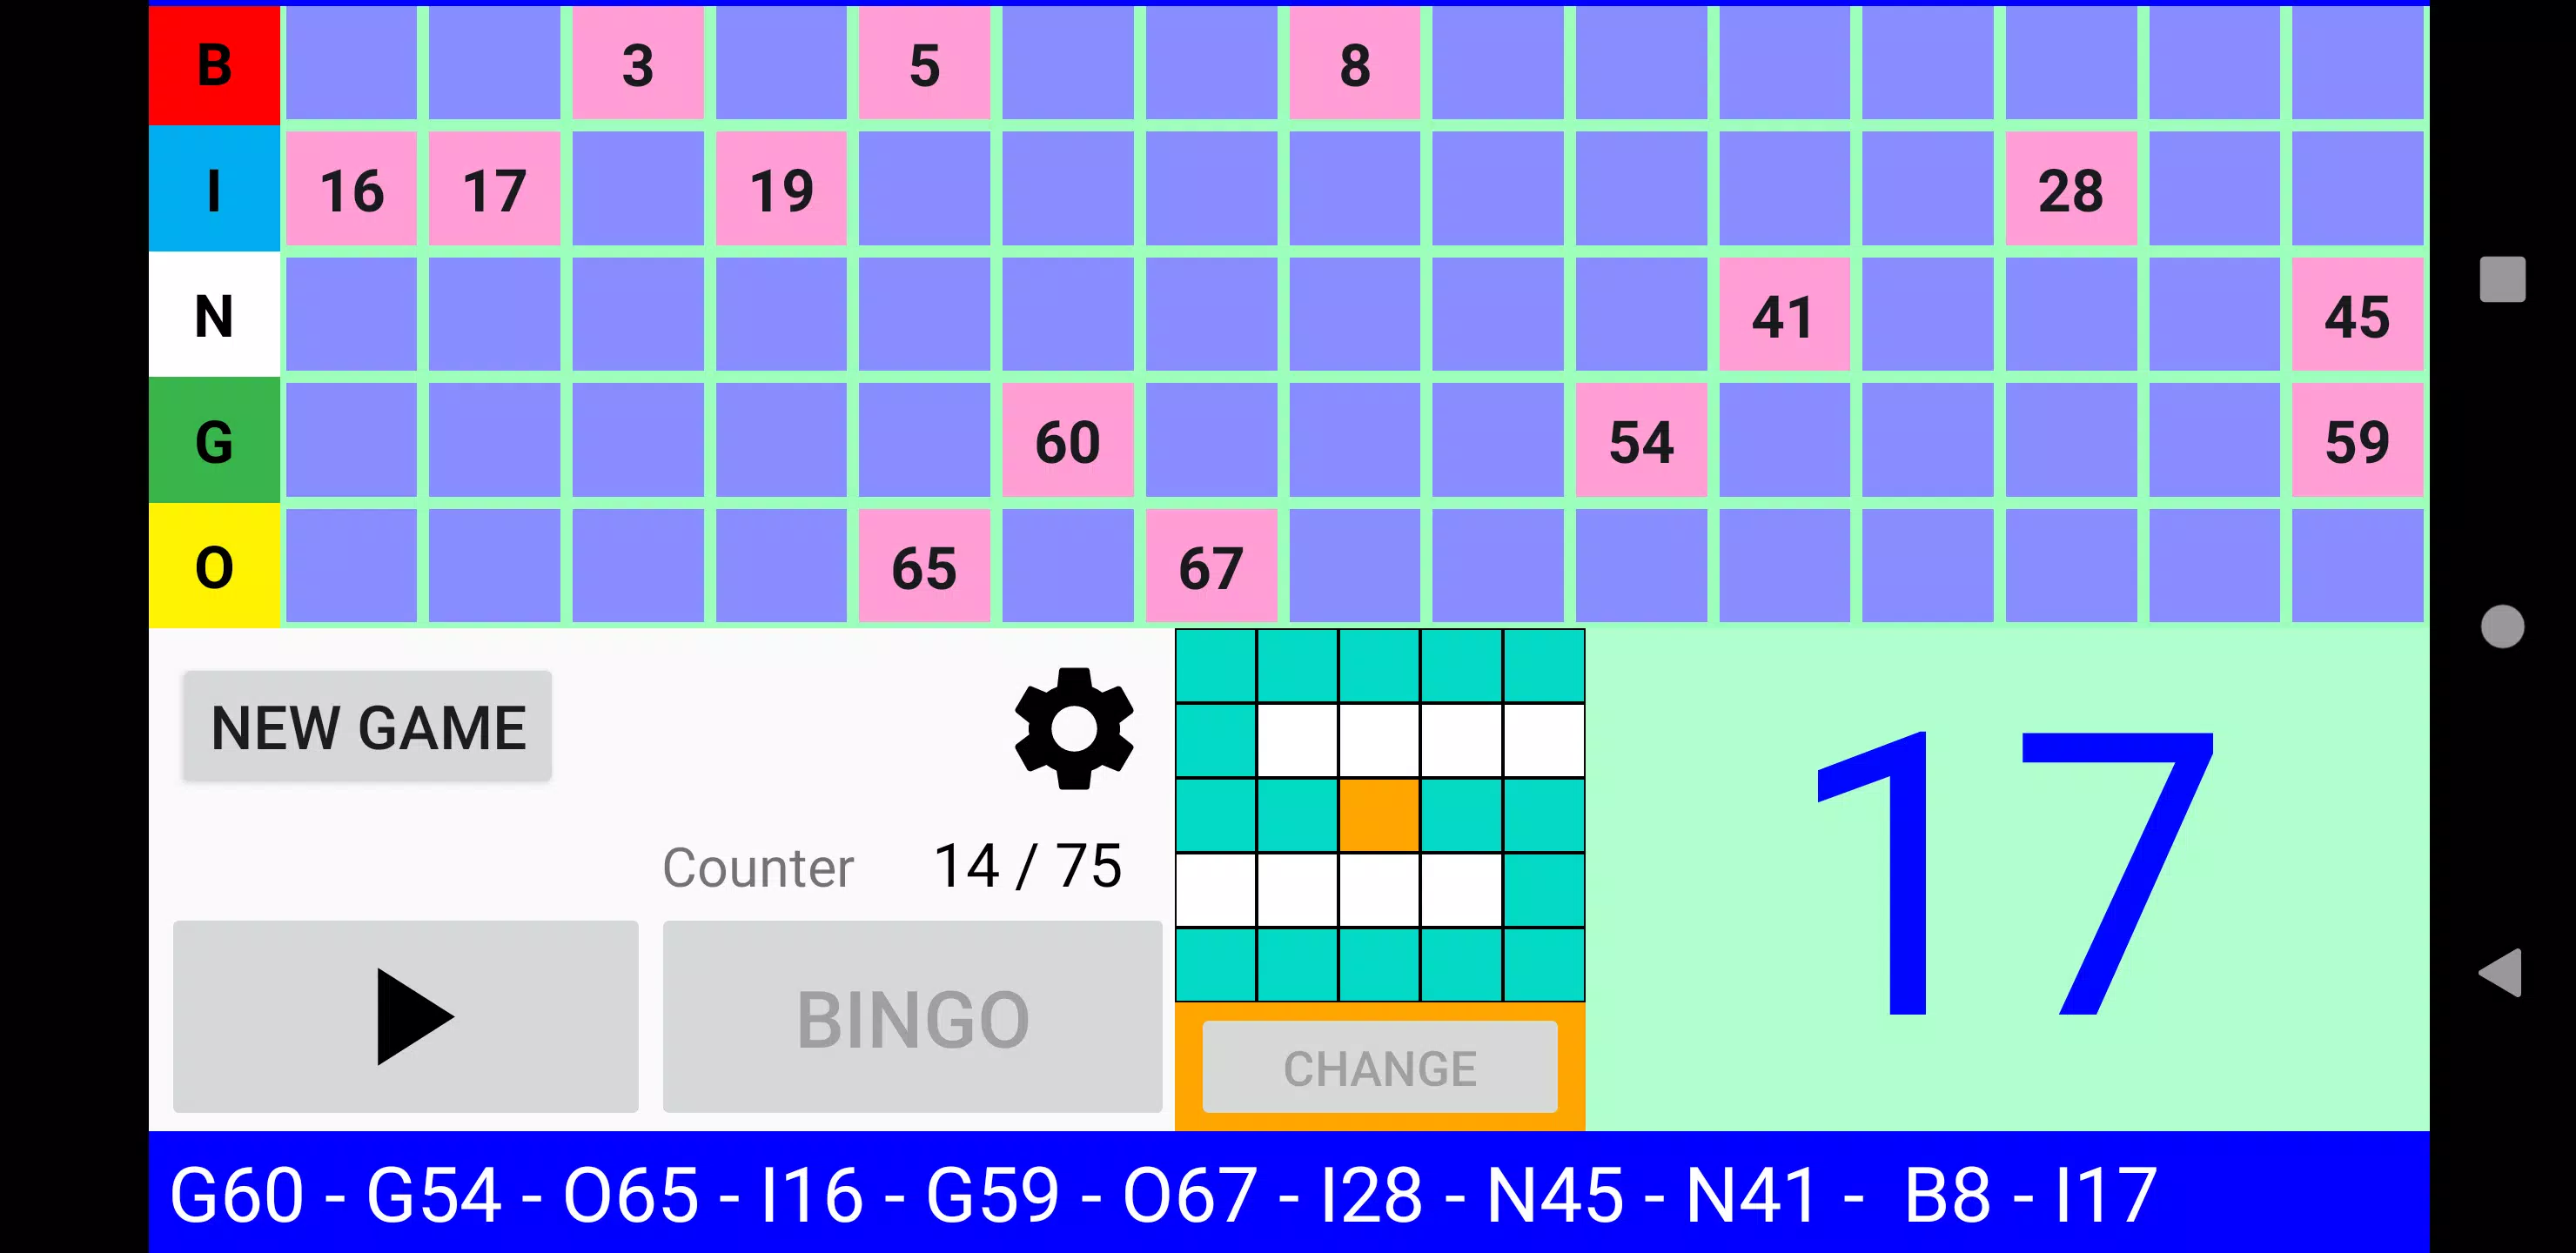Select called number B8 on board
Screen dimensions: 2576x1253
(x=1354, y=65)
